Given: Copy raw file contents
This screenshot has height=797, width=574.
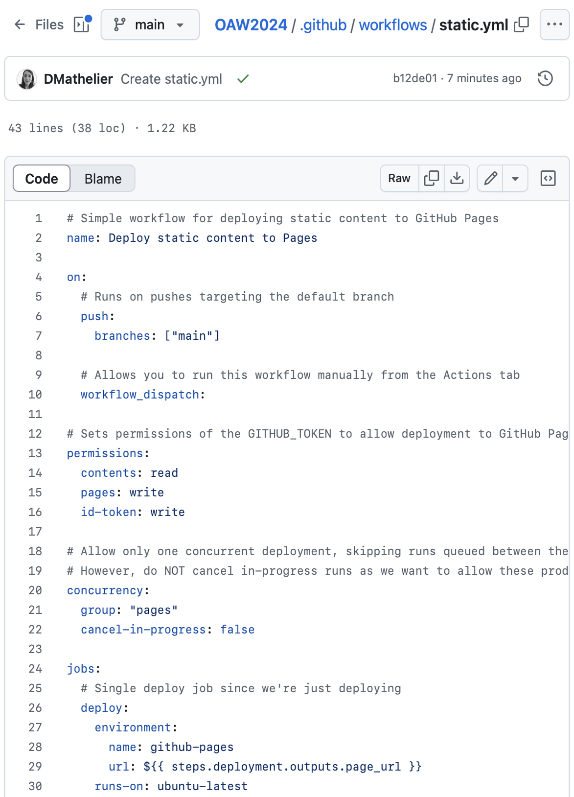Looking at the screenshot, I should point(431,178).
